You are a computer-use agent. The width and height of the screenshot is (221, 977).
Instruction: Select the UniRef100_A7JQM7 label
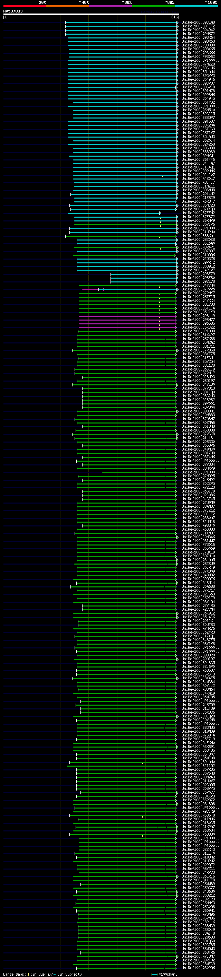pyautogui.click(x=198, y=956)
